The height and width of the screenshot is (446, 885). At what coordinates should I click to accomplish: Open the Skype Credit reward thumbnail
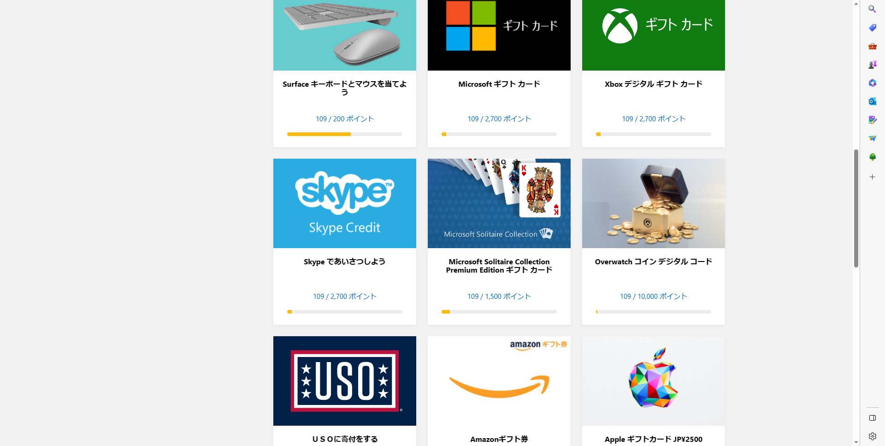pos(344,203)
